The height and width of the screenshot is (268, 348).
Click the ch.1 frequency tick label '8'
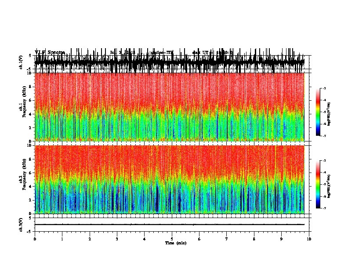coord(31,87)
